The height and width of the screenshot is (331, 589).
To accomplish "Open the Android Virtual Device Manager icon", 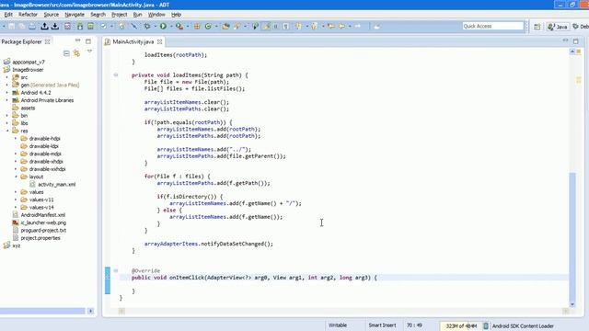I will pyautogui.click(x=90, y=27).
